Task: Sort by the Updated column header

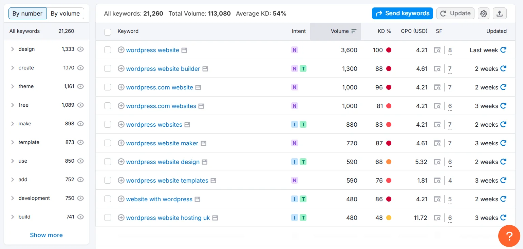Action: 497,31
